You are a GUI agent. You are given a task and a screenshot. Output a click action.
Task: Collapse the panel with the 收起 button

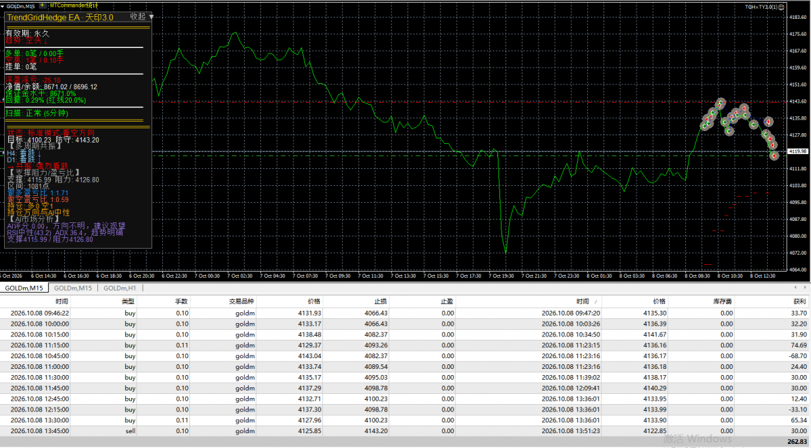(x=137, y=16)
